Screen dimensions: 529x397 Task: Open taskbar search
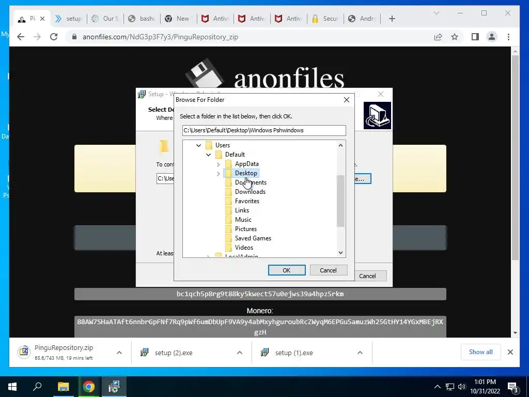click(37, 387)
